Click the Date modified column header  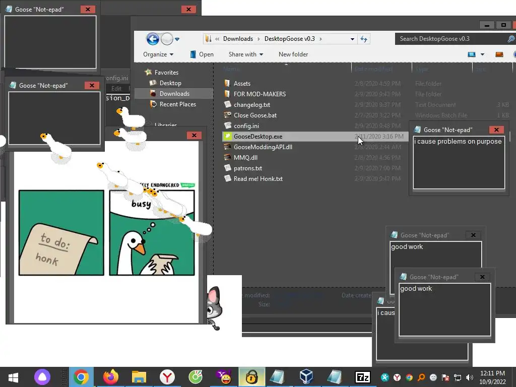coord(373,69)
